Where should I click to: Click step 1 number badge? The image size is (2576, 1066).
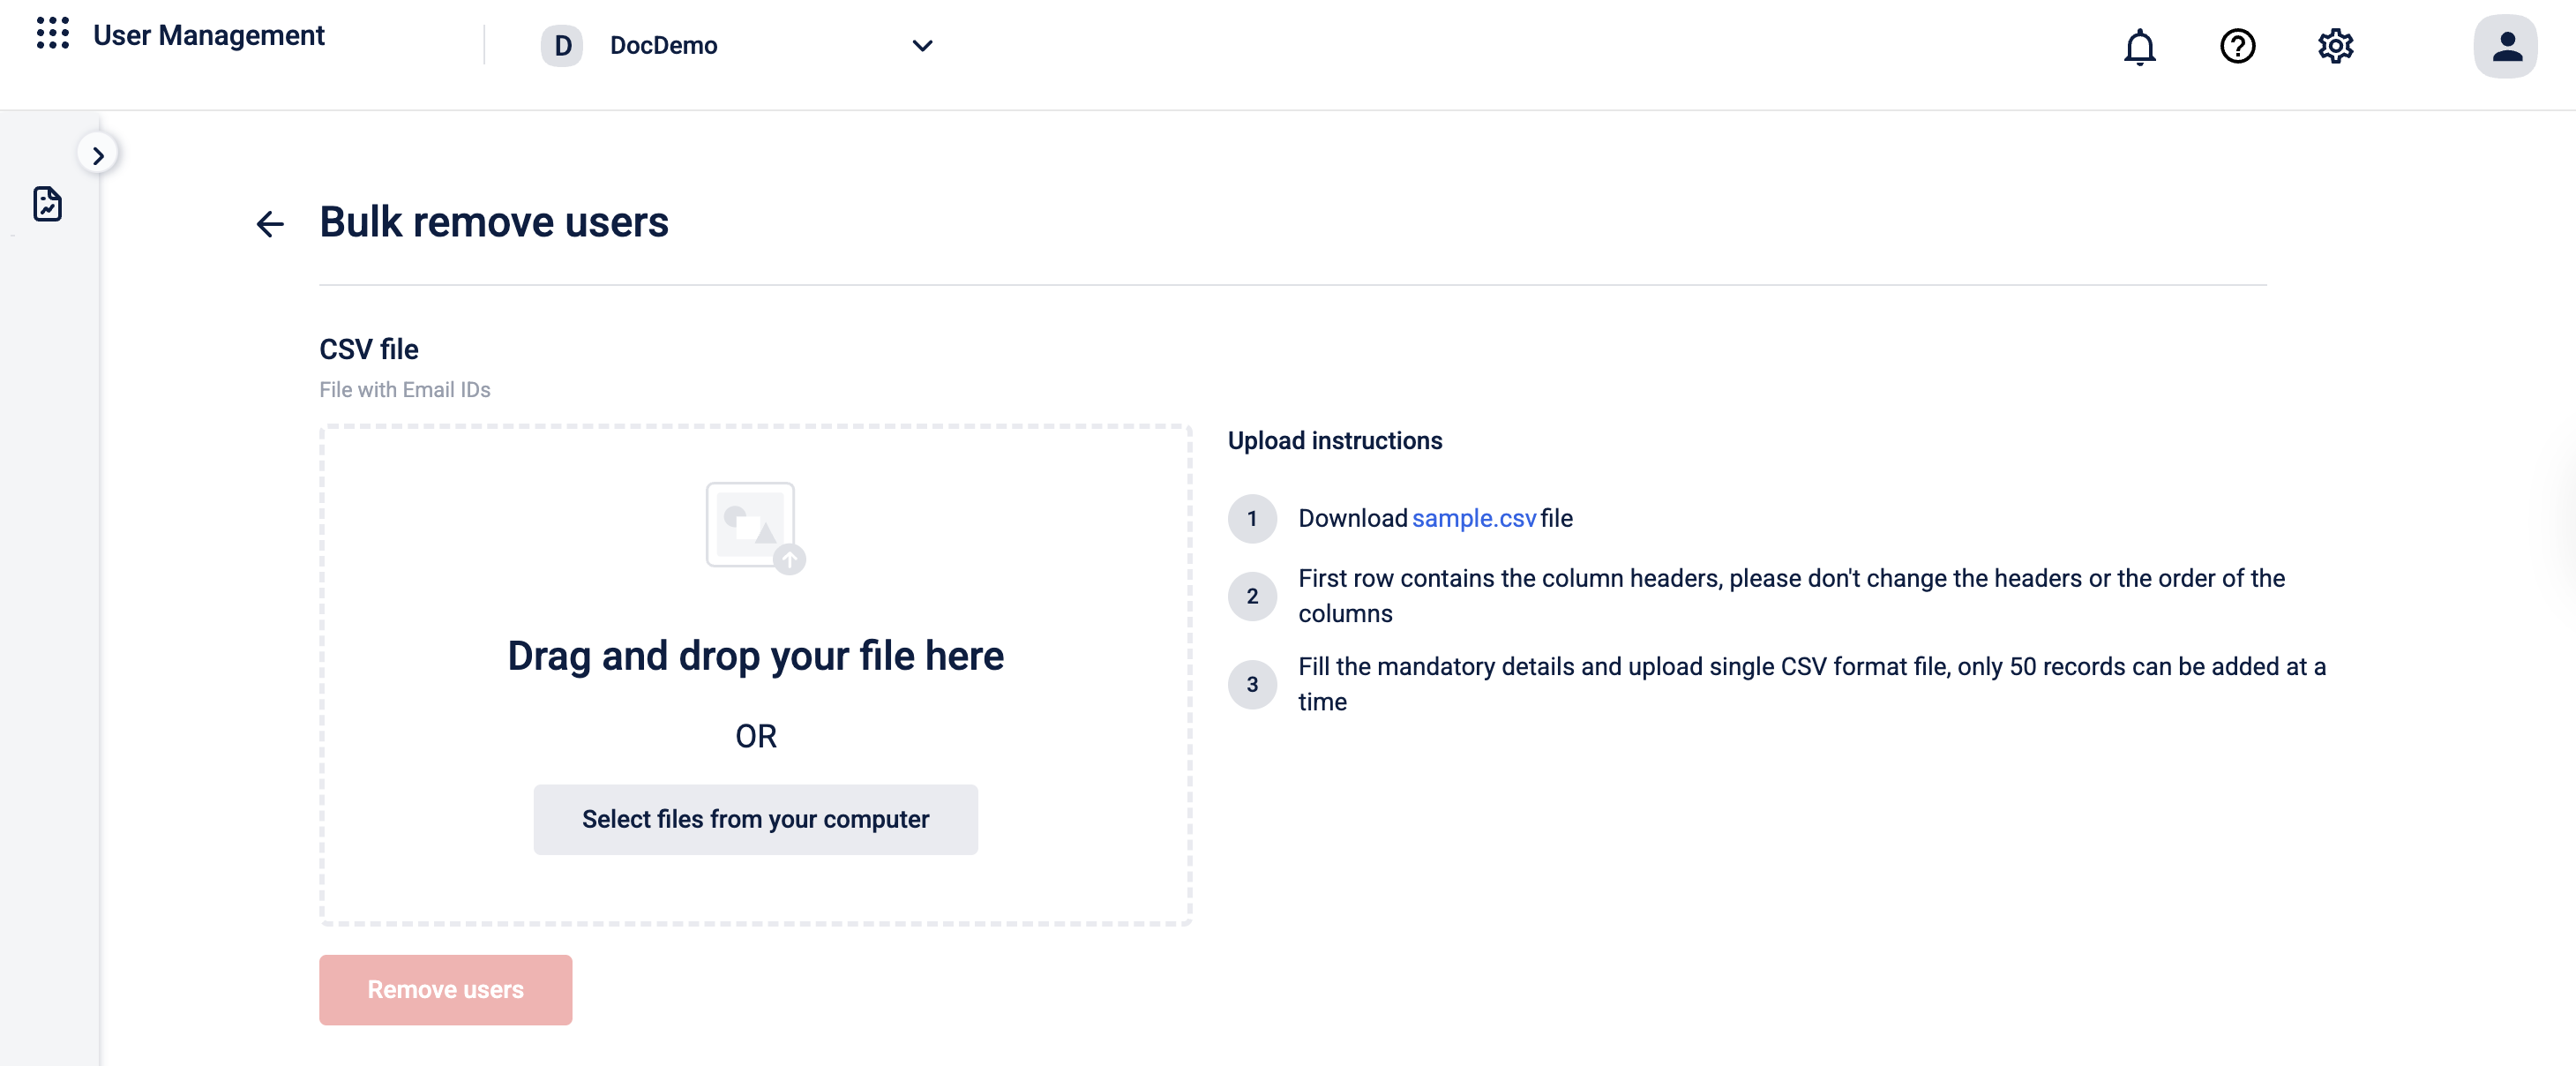tap(1251, 518)
